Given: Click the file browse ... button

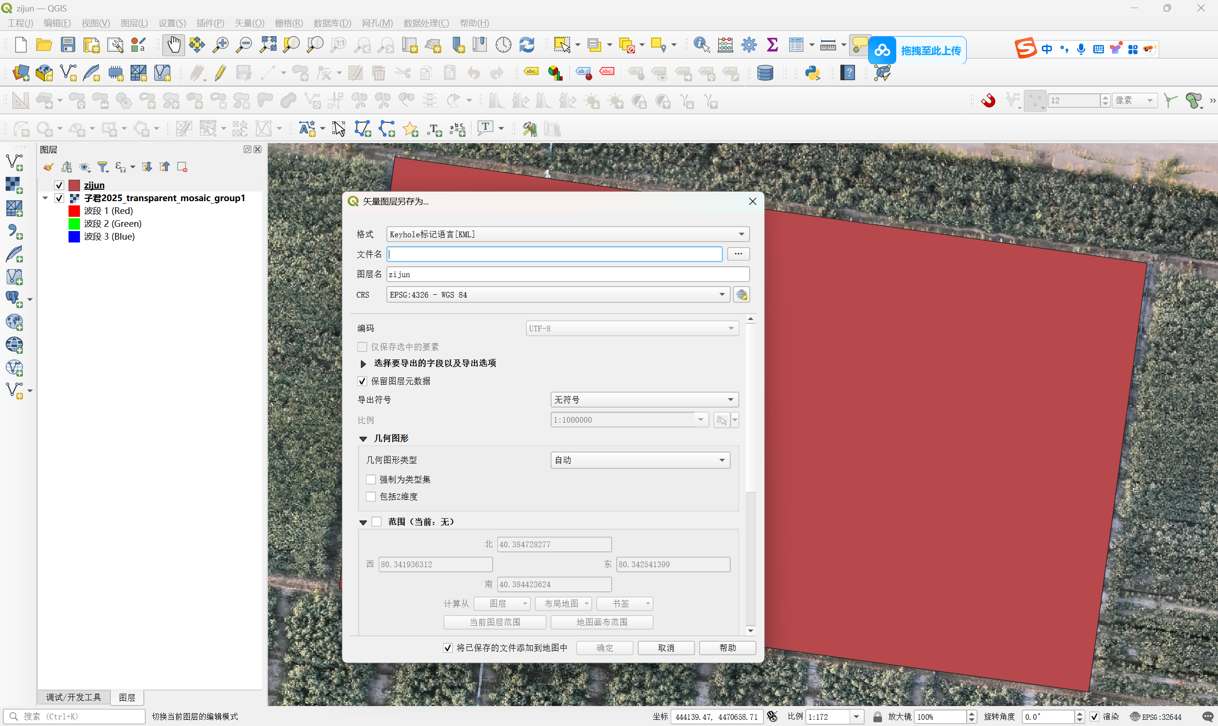Looking at the screenshot, I should coord(738,254).
